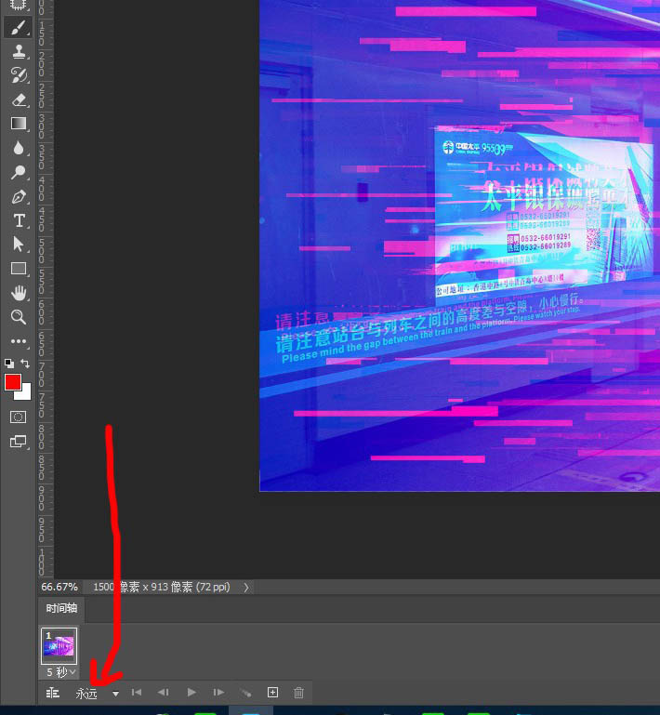Jump to the first frame
660x715 pixels.
pyautogui.click(x=137, y=693)
